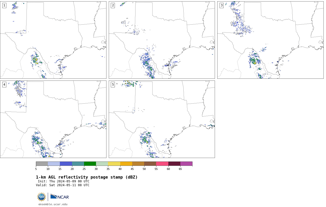Click the brown 50-55 dBZ swatch
Viewport: 326px width, 207px height.
pyautogui.click(x=150, y=164)
